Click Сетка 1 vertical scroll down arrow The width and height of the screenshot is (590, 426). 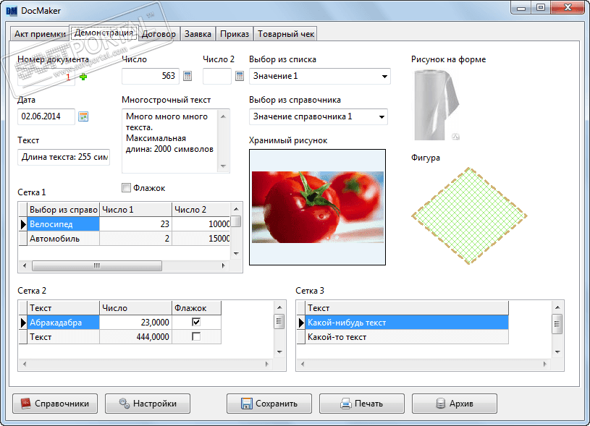236,254
